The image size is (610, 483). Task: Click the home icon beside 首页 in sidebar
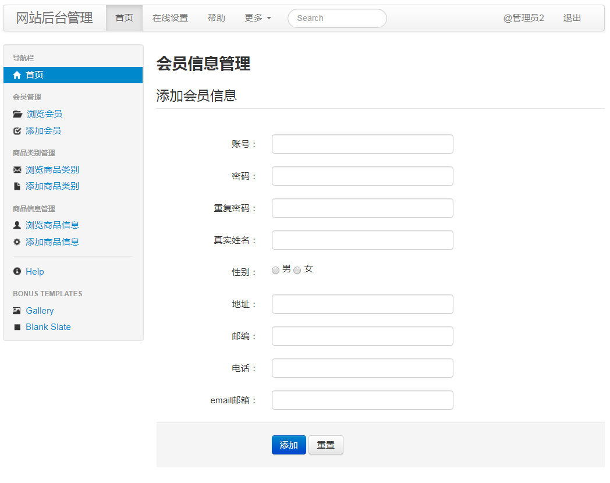(17, 75)
